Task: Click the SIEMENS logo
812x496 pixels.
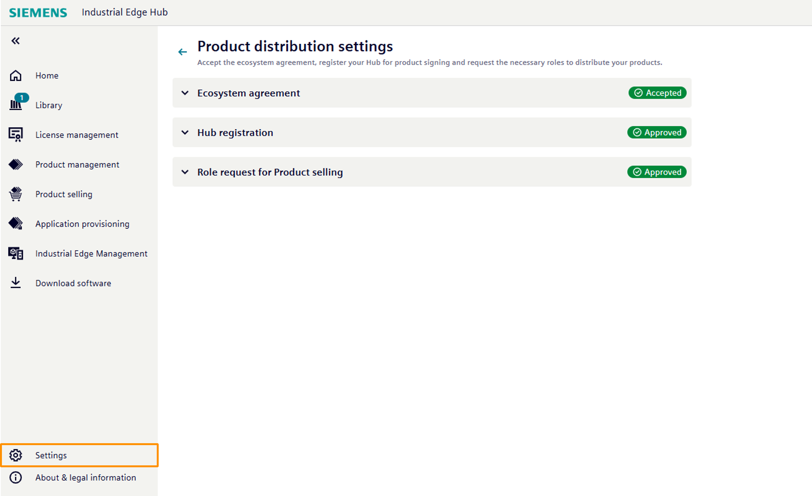Action: (x=37, y=12)
